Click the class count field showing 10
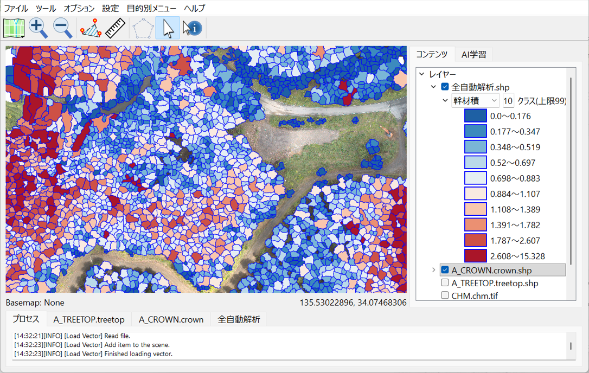The image size is (589, 373). 508,101
